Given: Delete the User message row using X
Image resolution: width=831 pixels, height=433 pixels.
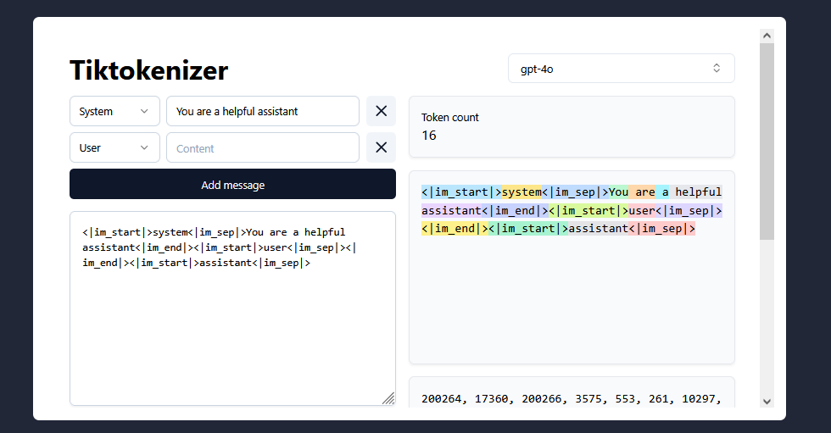Looking at the screenshot, I should (x=381, y=147).
